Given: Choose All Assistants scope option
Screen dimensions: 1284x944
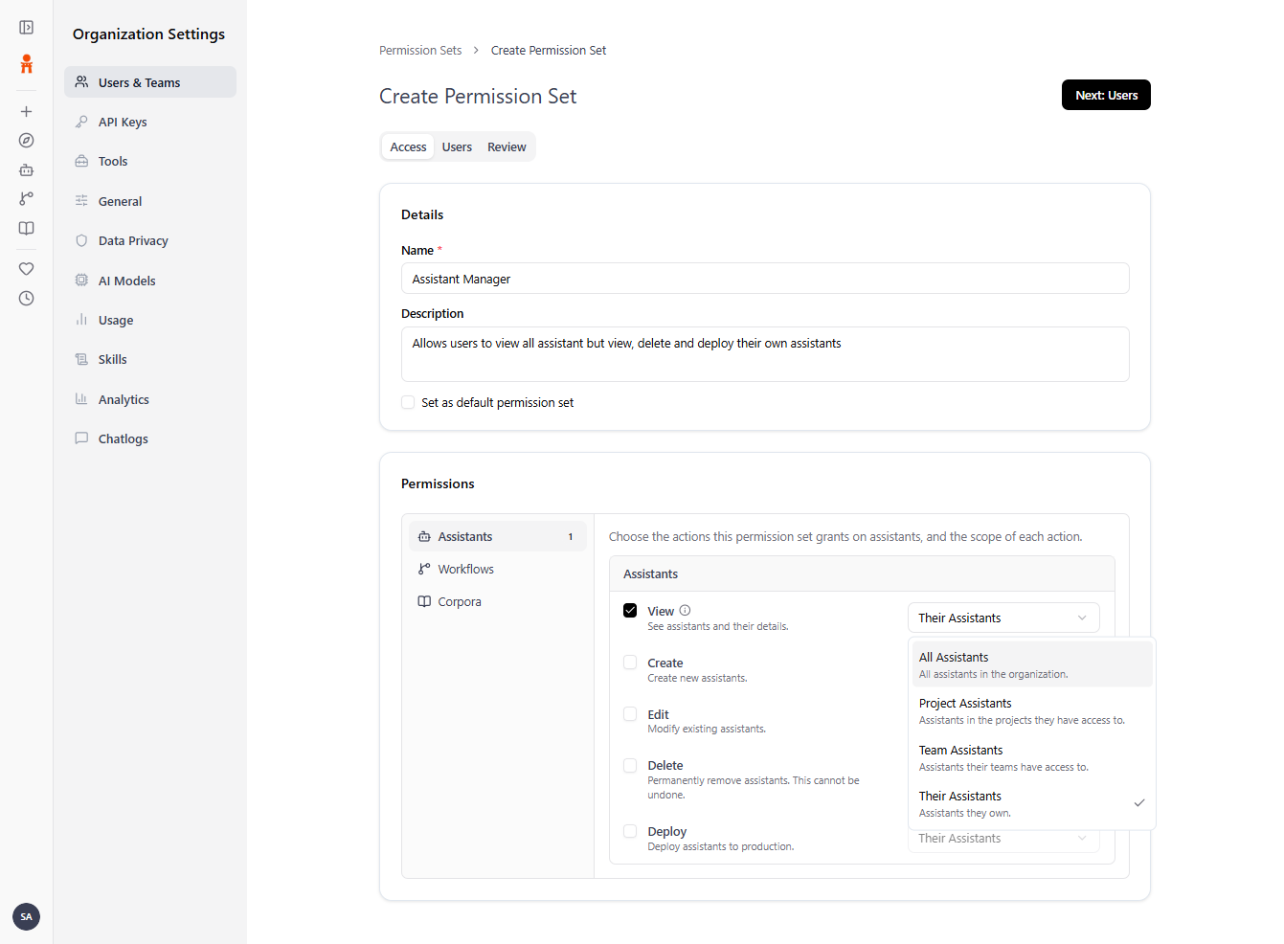Looking at the screenshot, I should (1032, 664).
